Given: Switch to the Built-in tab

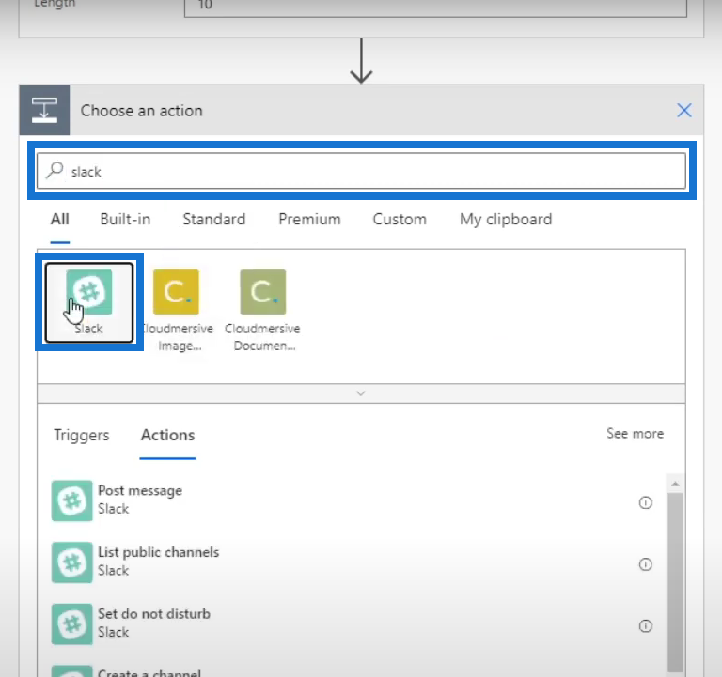Looking at the screenshot, I should 125,220.
